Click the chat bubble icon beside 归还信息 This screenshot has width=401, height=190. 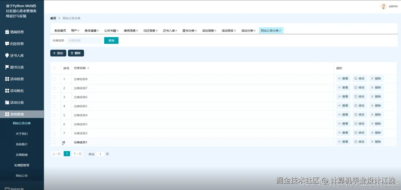click(x=7, y=44)
